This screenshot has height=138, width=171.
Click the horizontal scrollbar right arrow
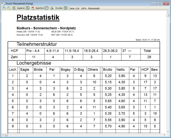coord(165,135)
